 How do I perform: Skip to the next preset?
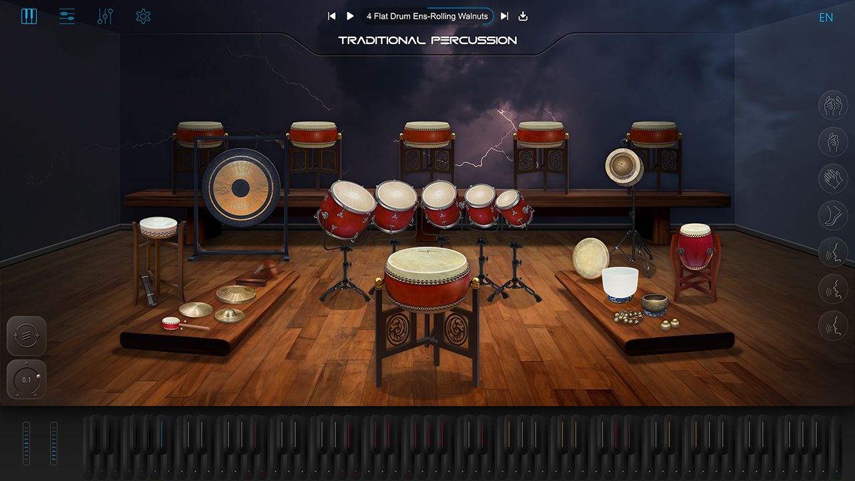point(504,16)
